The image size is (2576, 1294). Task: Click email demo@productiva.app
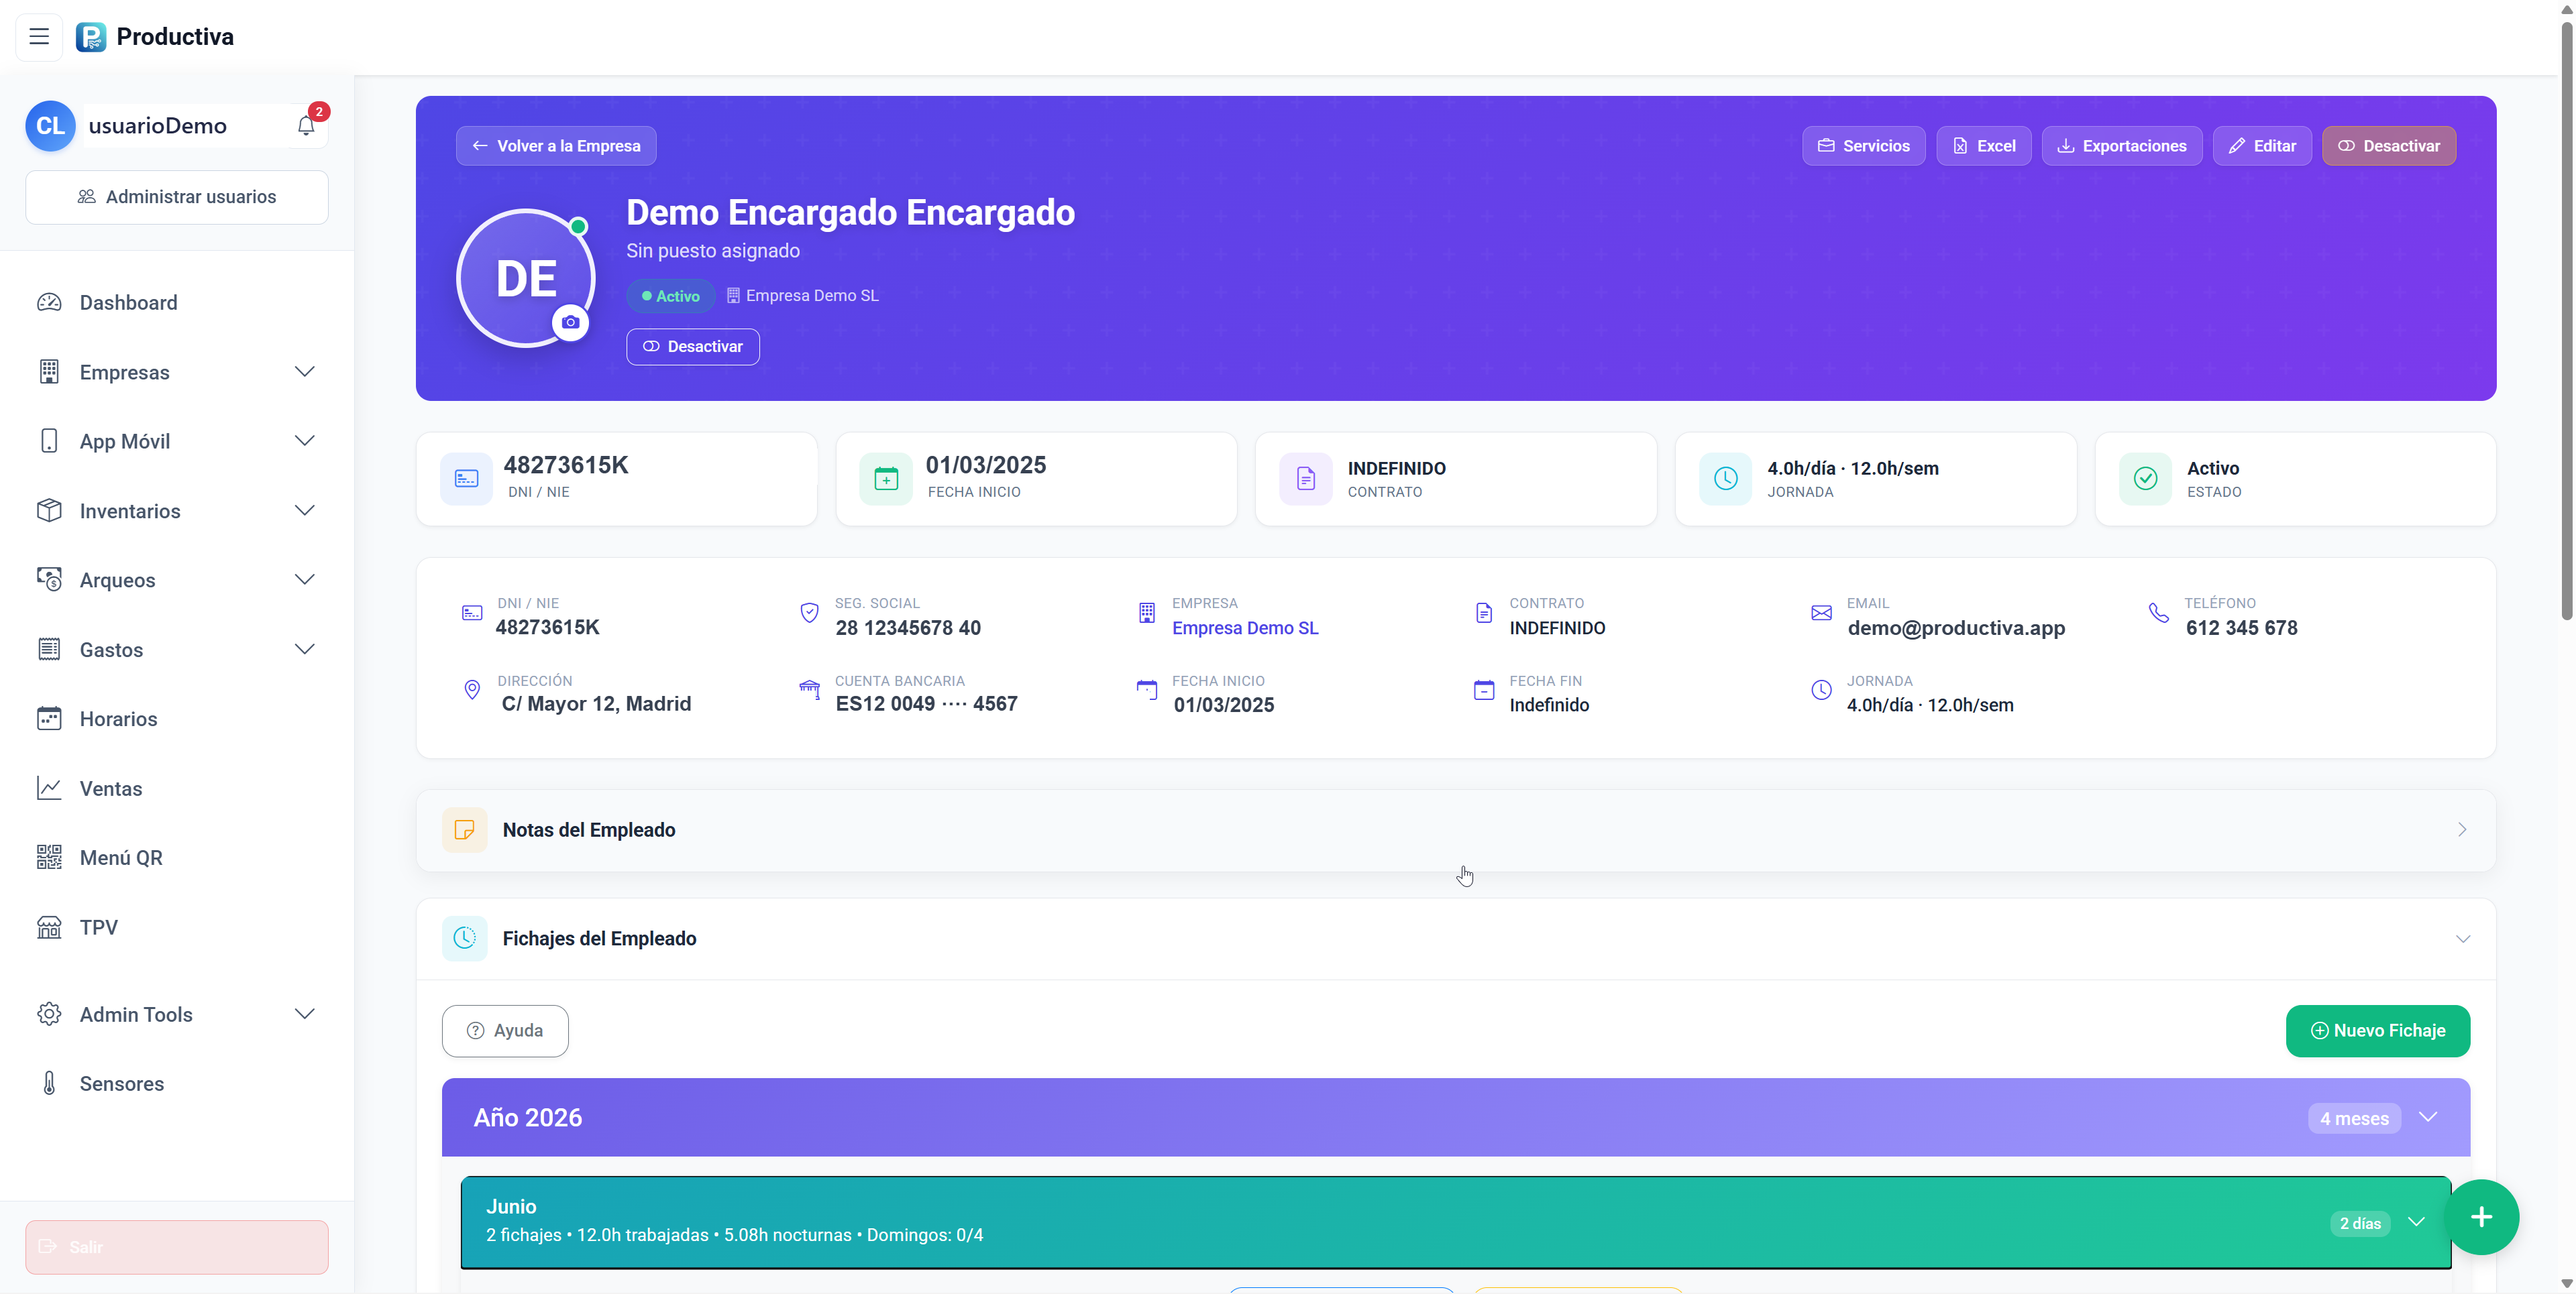point(1955,628)
